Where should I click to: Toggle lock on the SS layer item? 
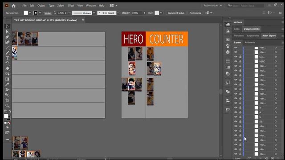240,121
